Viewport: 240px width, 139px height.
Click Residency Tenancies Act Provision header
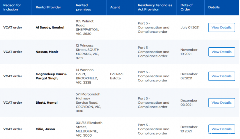155,7
